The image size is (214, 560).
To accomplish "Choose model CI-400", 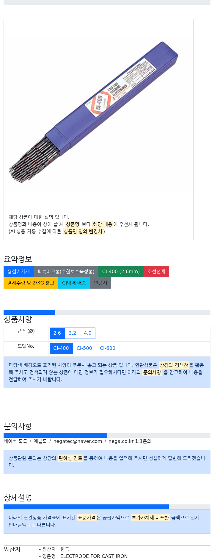I will 61,348.
